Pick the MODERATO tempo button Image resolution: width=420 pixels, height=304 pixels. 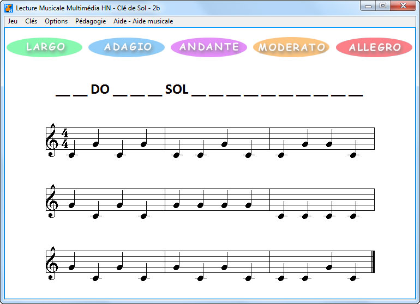[291, 47]
